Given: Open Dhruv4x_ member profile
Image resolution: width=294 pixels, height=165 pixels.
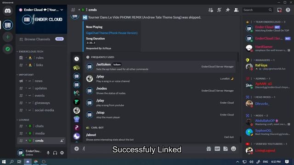Looking at the screenshot, I should coord(268,104).
